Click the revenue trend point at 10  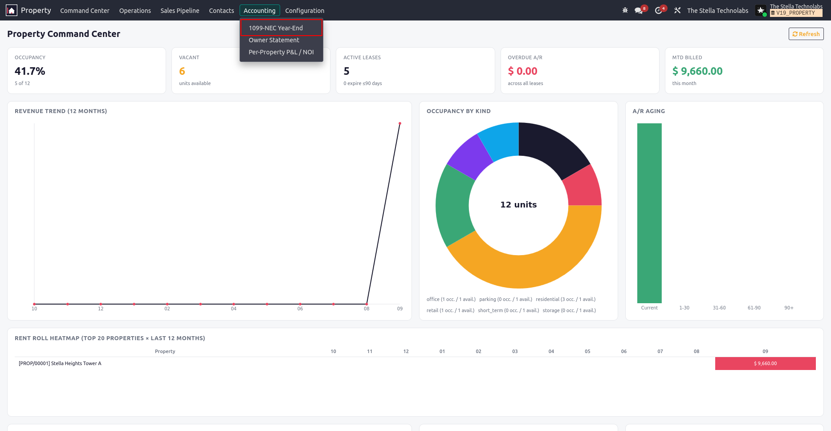(x=34, y=304)
